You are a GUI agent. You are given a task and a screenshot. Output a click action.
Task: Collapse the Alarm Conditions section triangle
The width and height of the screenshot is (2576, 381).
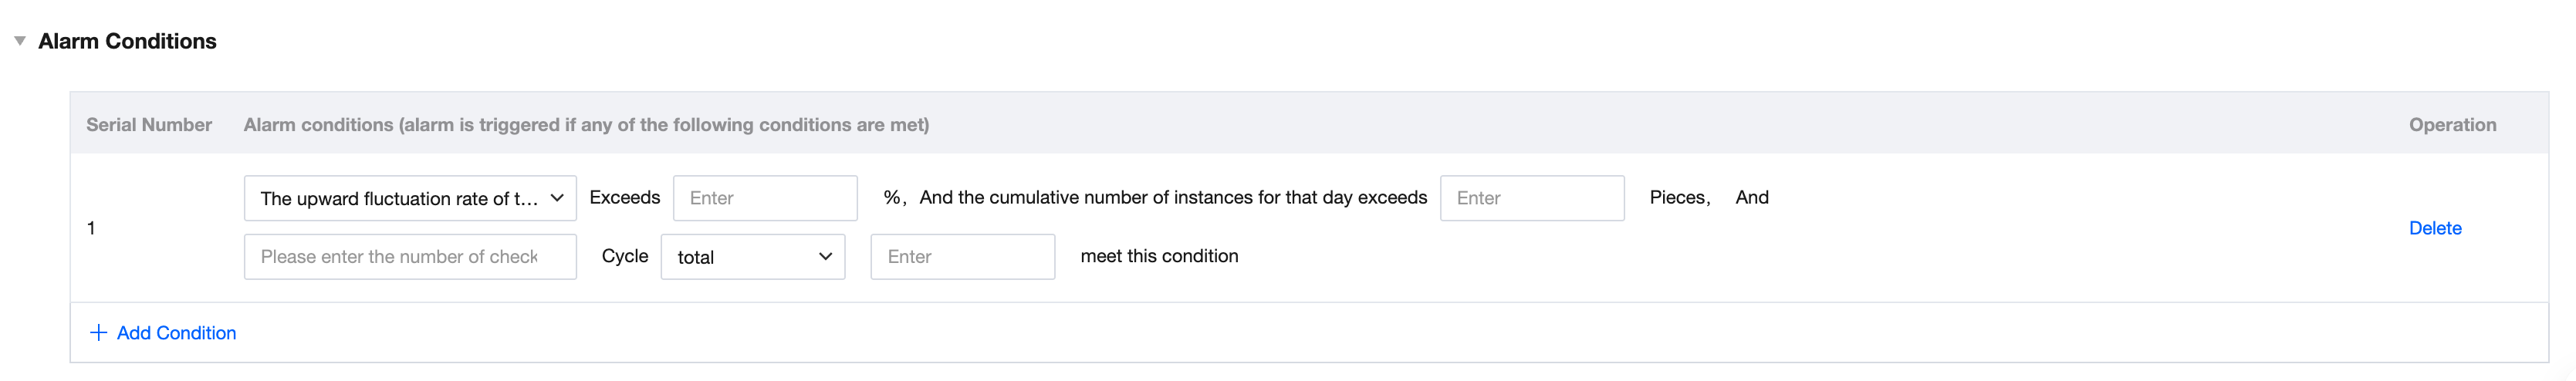click(20, 41)
